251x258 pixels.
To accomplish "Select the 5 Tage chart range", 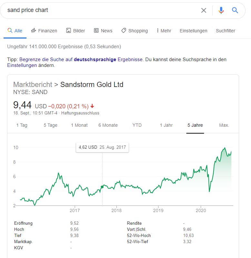I will 50,125.
